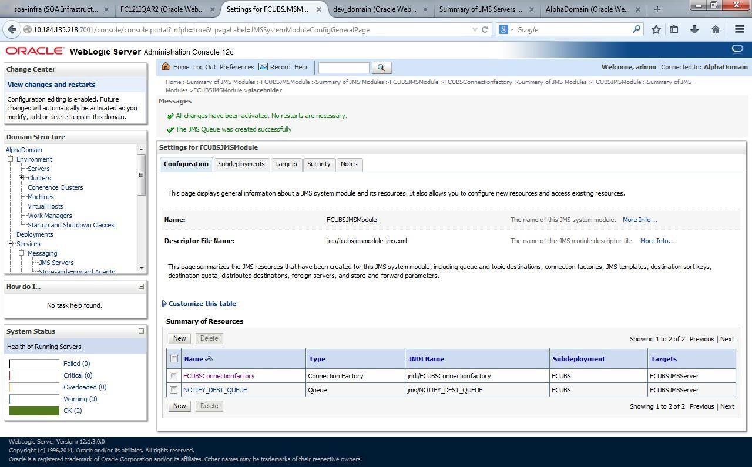The height and width of the screenshot is (467, 752).
Task: Click the jms/fcubsjmsmodule-jms.xml descriptor value
Action: [x=367, y=241]
